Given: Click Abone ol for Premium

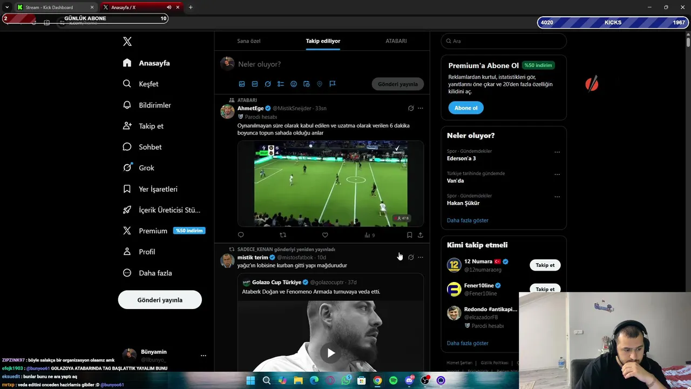Looking at the screenshot, I should (x=466, y=108).
